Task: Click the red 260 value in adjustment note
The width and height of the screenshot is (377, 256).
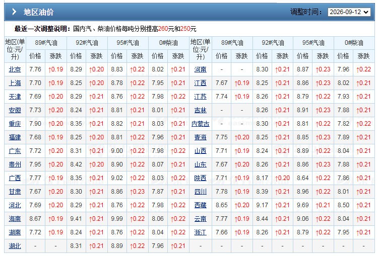Action: [163, 29]
